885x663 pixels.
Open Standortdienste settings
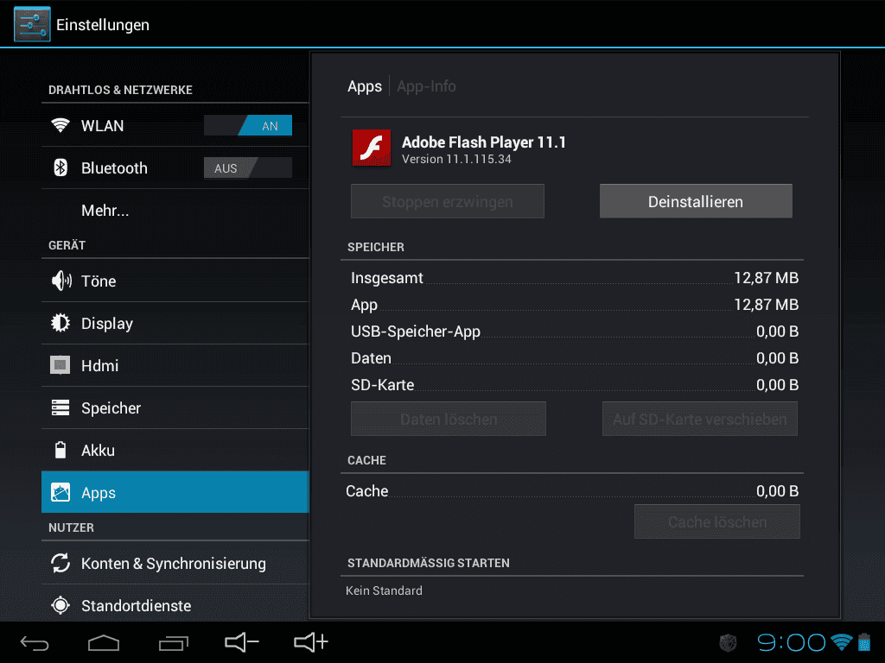pyautogui.click(x=175, y=605)
